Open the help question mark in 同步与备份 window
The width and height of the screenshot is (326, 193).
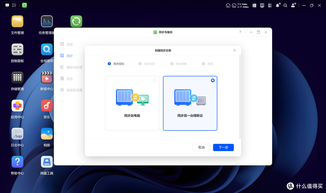point(240,32)
